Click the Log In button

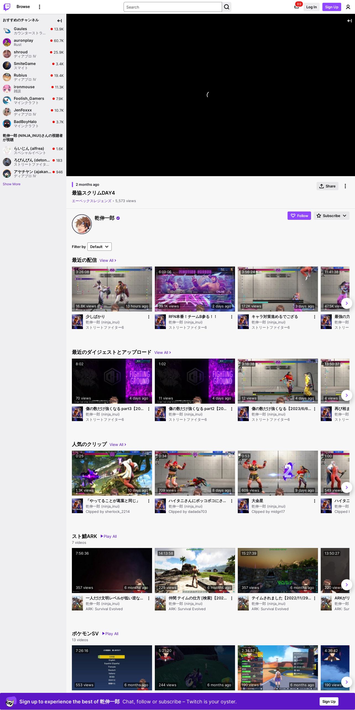coord(311,7)
